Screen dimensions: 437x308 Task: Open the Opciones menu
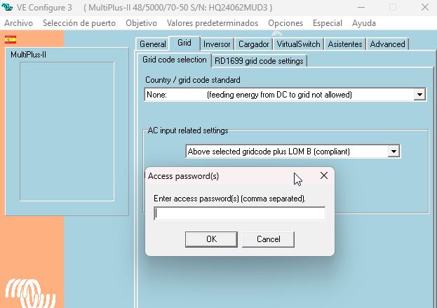[285, 23]
